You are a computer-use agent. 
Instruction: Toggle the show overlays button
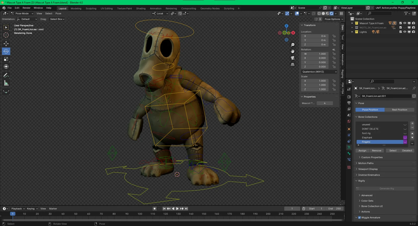[297, 14]
